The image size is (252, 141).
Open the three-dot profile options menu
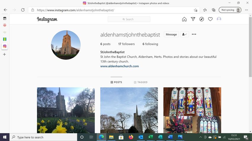coord(194,34)
